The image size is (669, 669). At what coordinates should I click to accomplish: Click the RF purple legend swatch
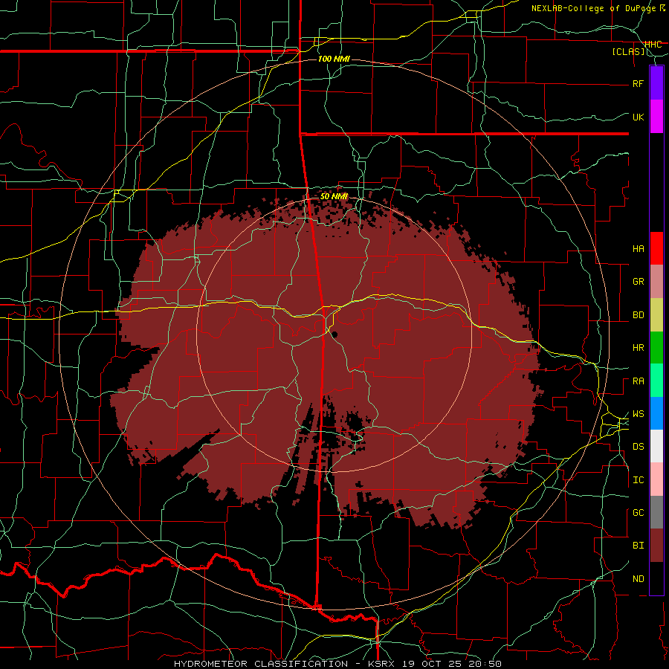656,83
